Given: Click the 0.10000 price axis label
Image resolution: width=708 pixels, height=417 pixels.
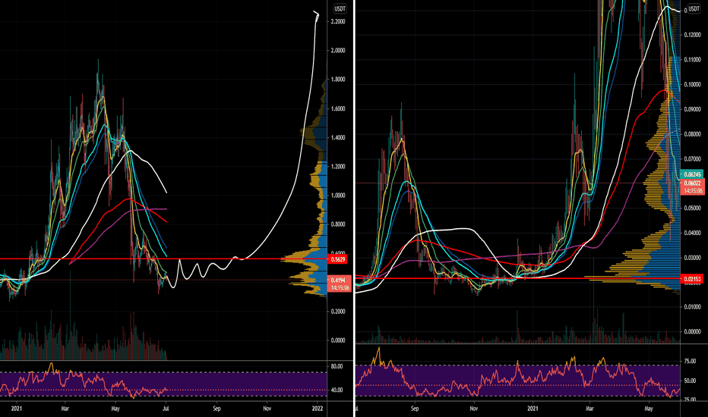Looking at the screenshot, I should point(693,84).
